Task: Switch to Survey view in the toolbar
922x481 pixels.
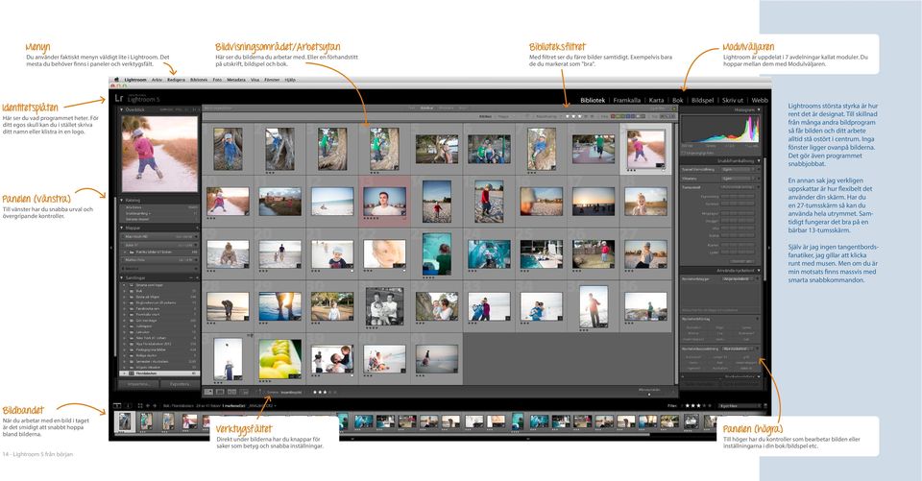Action: pyautogui.click(x=245, y=392)
